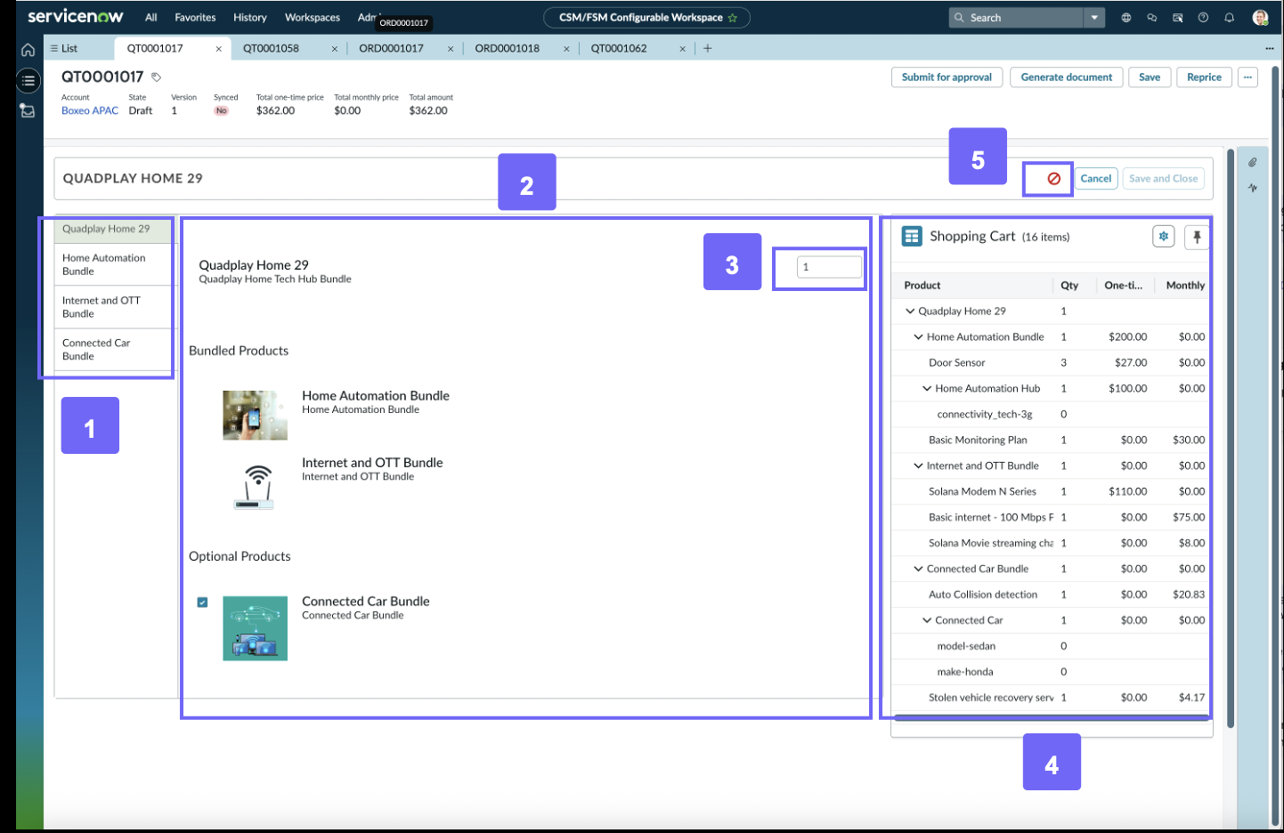Click the screen-pointer icon left of help
The width and height of the screenshot is (1284, 833).
pos(1178,18)
